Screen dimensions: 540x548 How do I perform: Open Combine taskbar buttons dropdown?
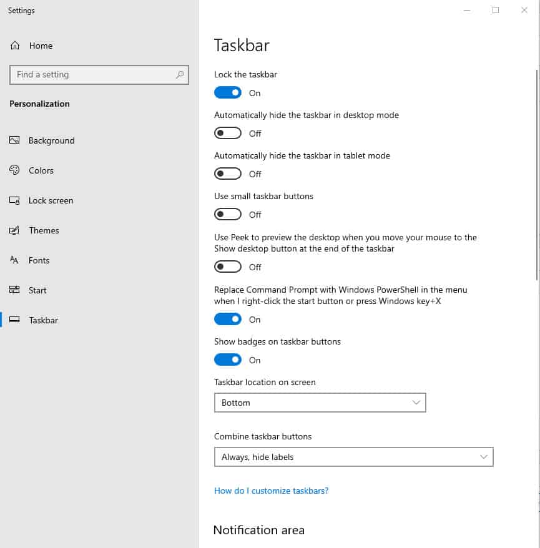pyautogui.click(x=354, y=457)
